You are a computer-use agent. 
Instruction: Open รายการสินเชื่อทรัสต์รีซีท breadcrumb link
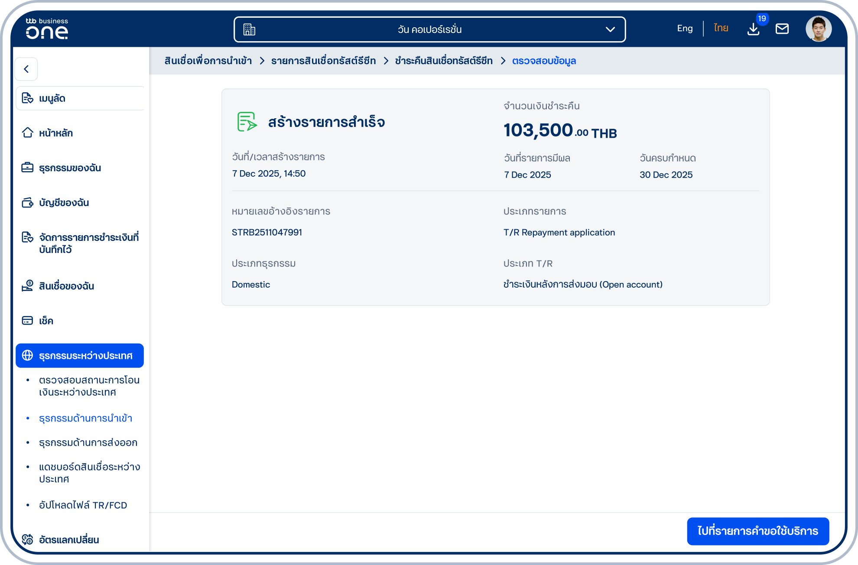pos(323,61)
